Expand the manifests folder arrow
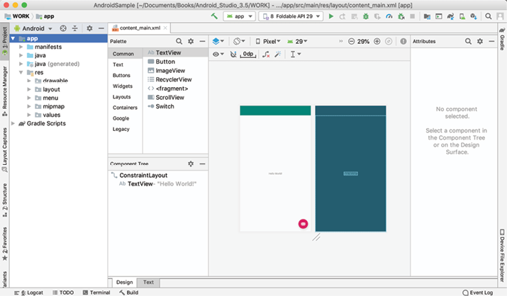 tap(21, 47)
